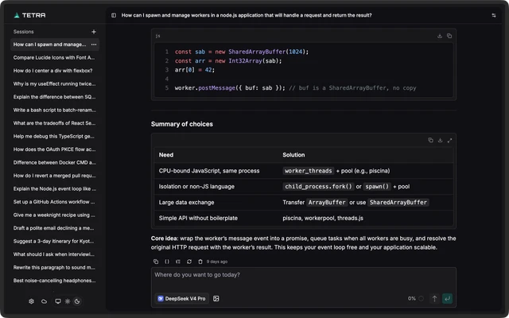
Task: Open session 'Difference between Docker CMD a...'
Action: 55,162
